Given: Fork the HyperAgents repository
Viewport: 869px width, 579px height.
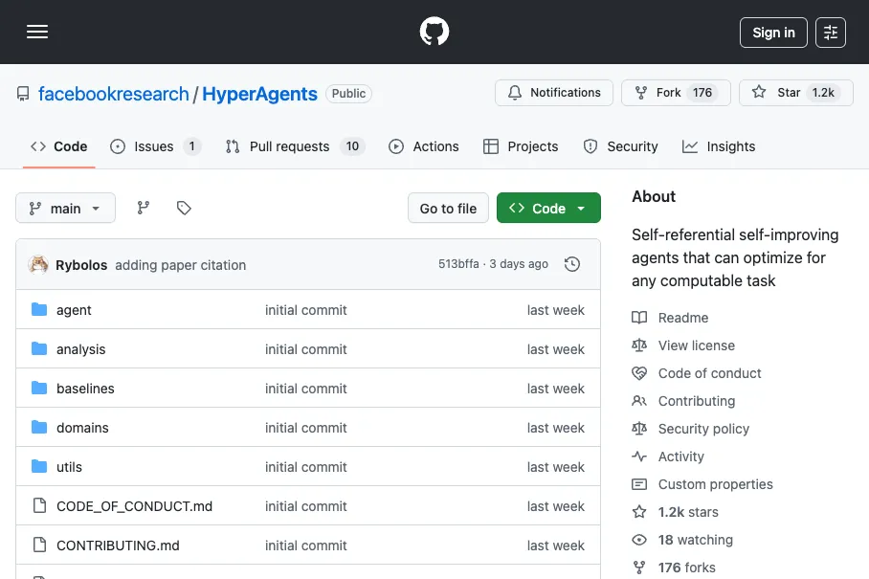Looking at the screenshot, I should [x=676, y=93].
